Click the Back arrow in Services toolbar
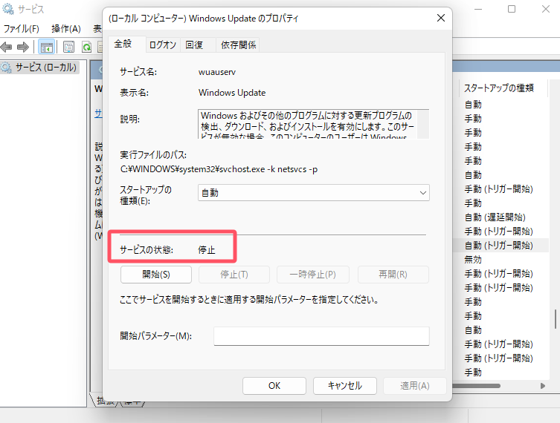Image resolution: width=560 pixels, height=423 pixels. (6, 47)
